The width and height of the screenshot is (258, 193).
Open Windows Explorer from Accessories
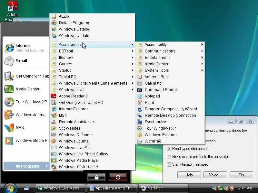click(x=170, y=134)
